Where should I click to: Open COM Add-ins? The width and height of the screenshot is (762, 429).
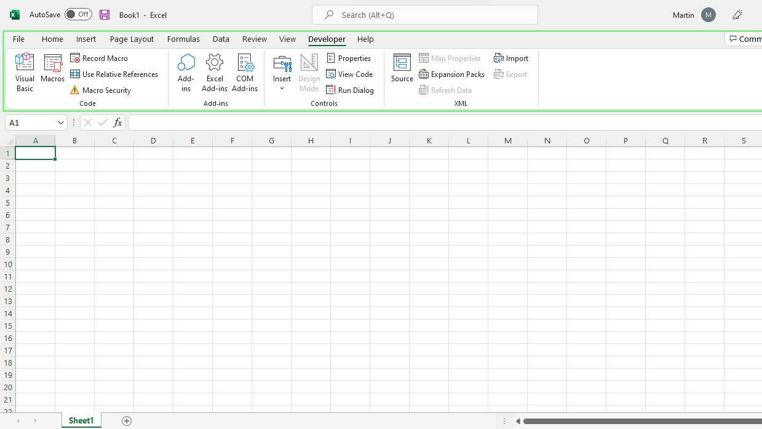click(245, 72)
